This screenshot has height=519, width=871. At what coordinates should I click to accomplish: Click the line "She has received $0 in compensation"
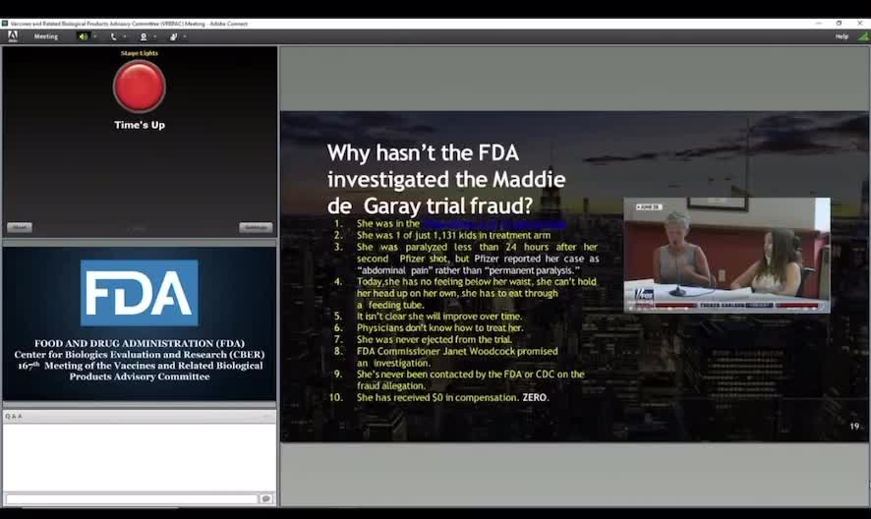click(437, 398)
